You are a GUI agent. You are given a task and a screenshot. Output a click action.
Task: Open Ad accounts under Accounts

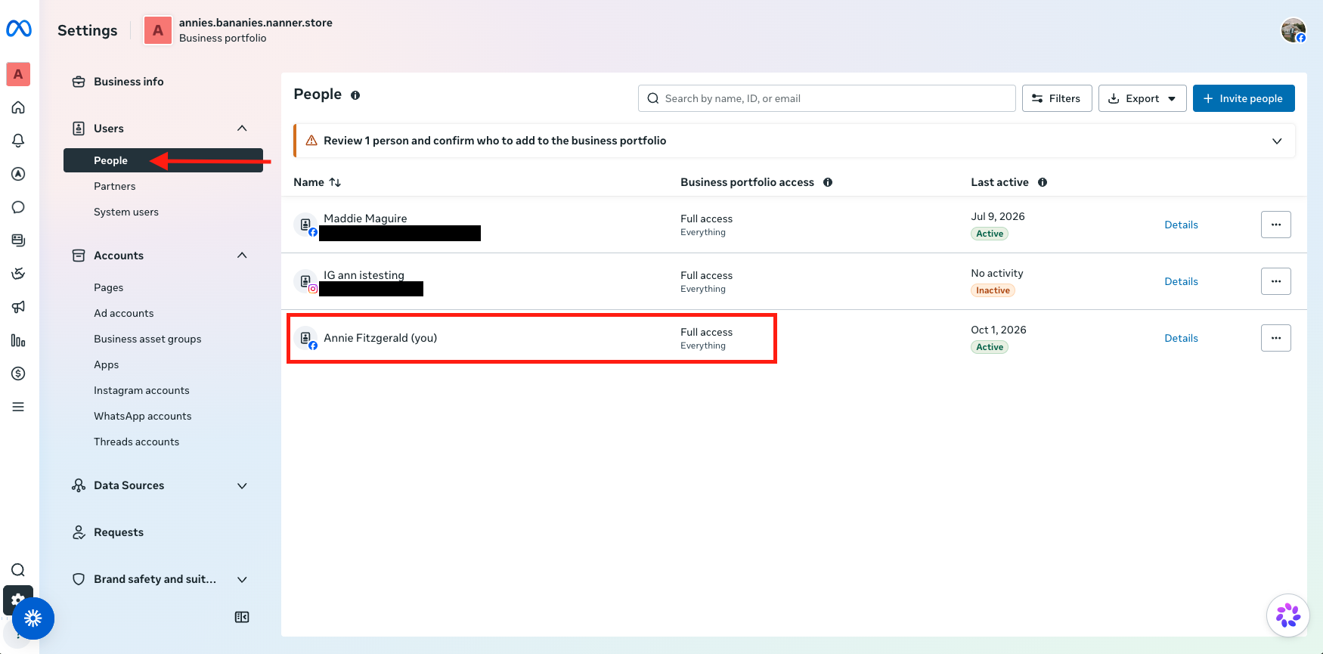coord(124,313)
